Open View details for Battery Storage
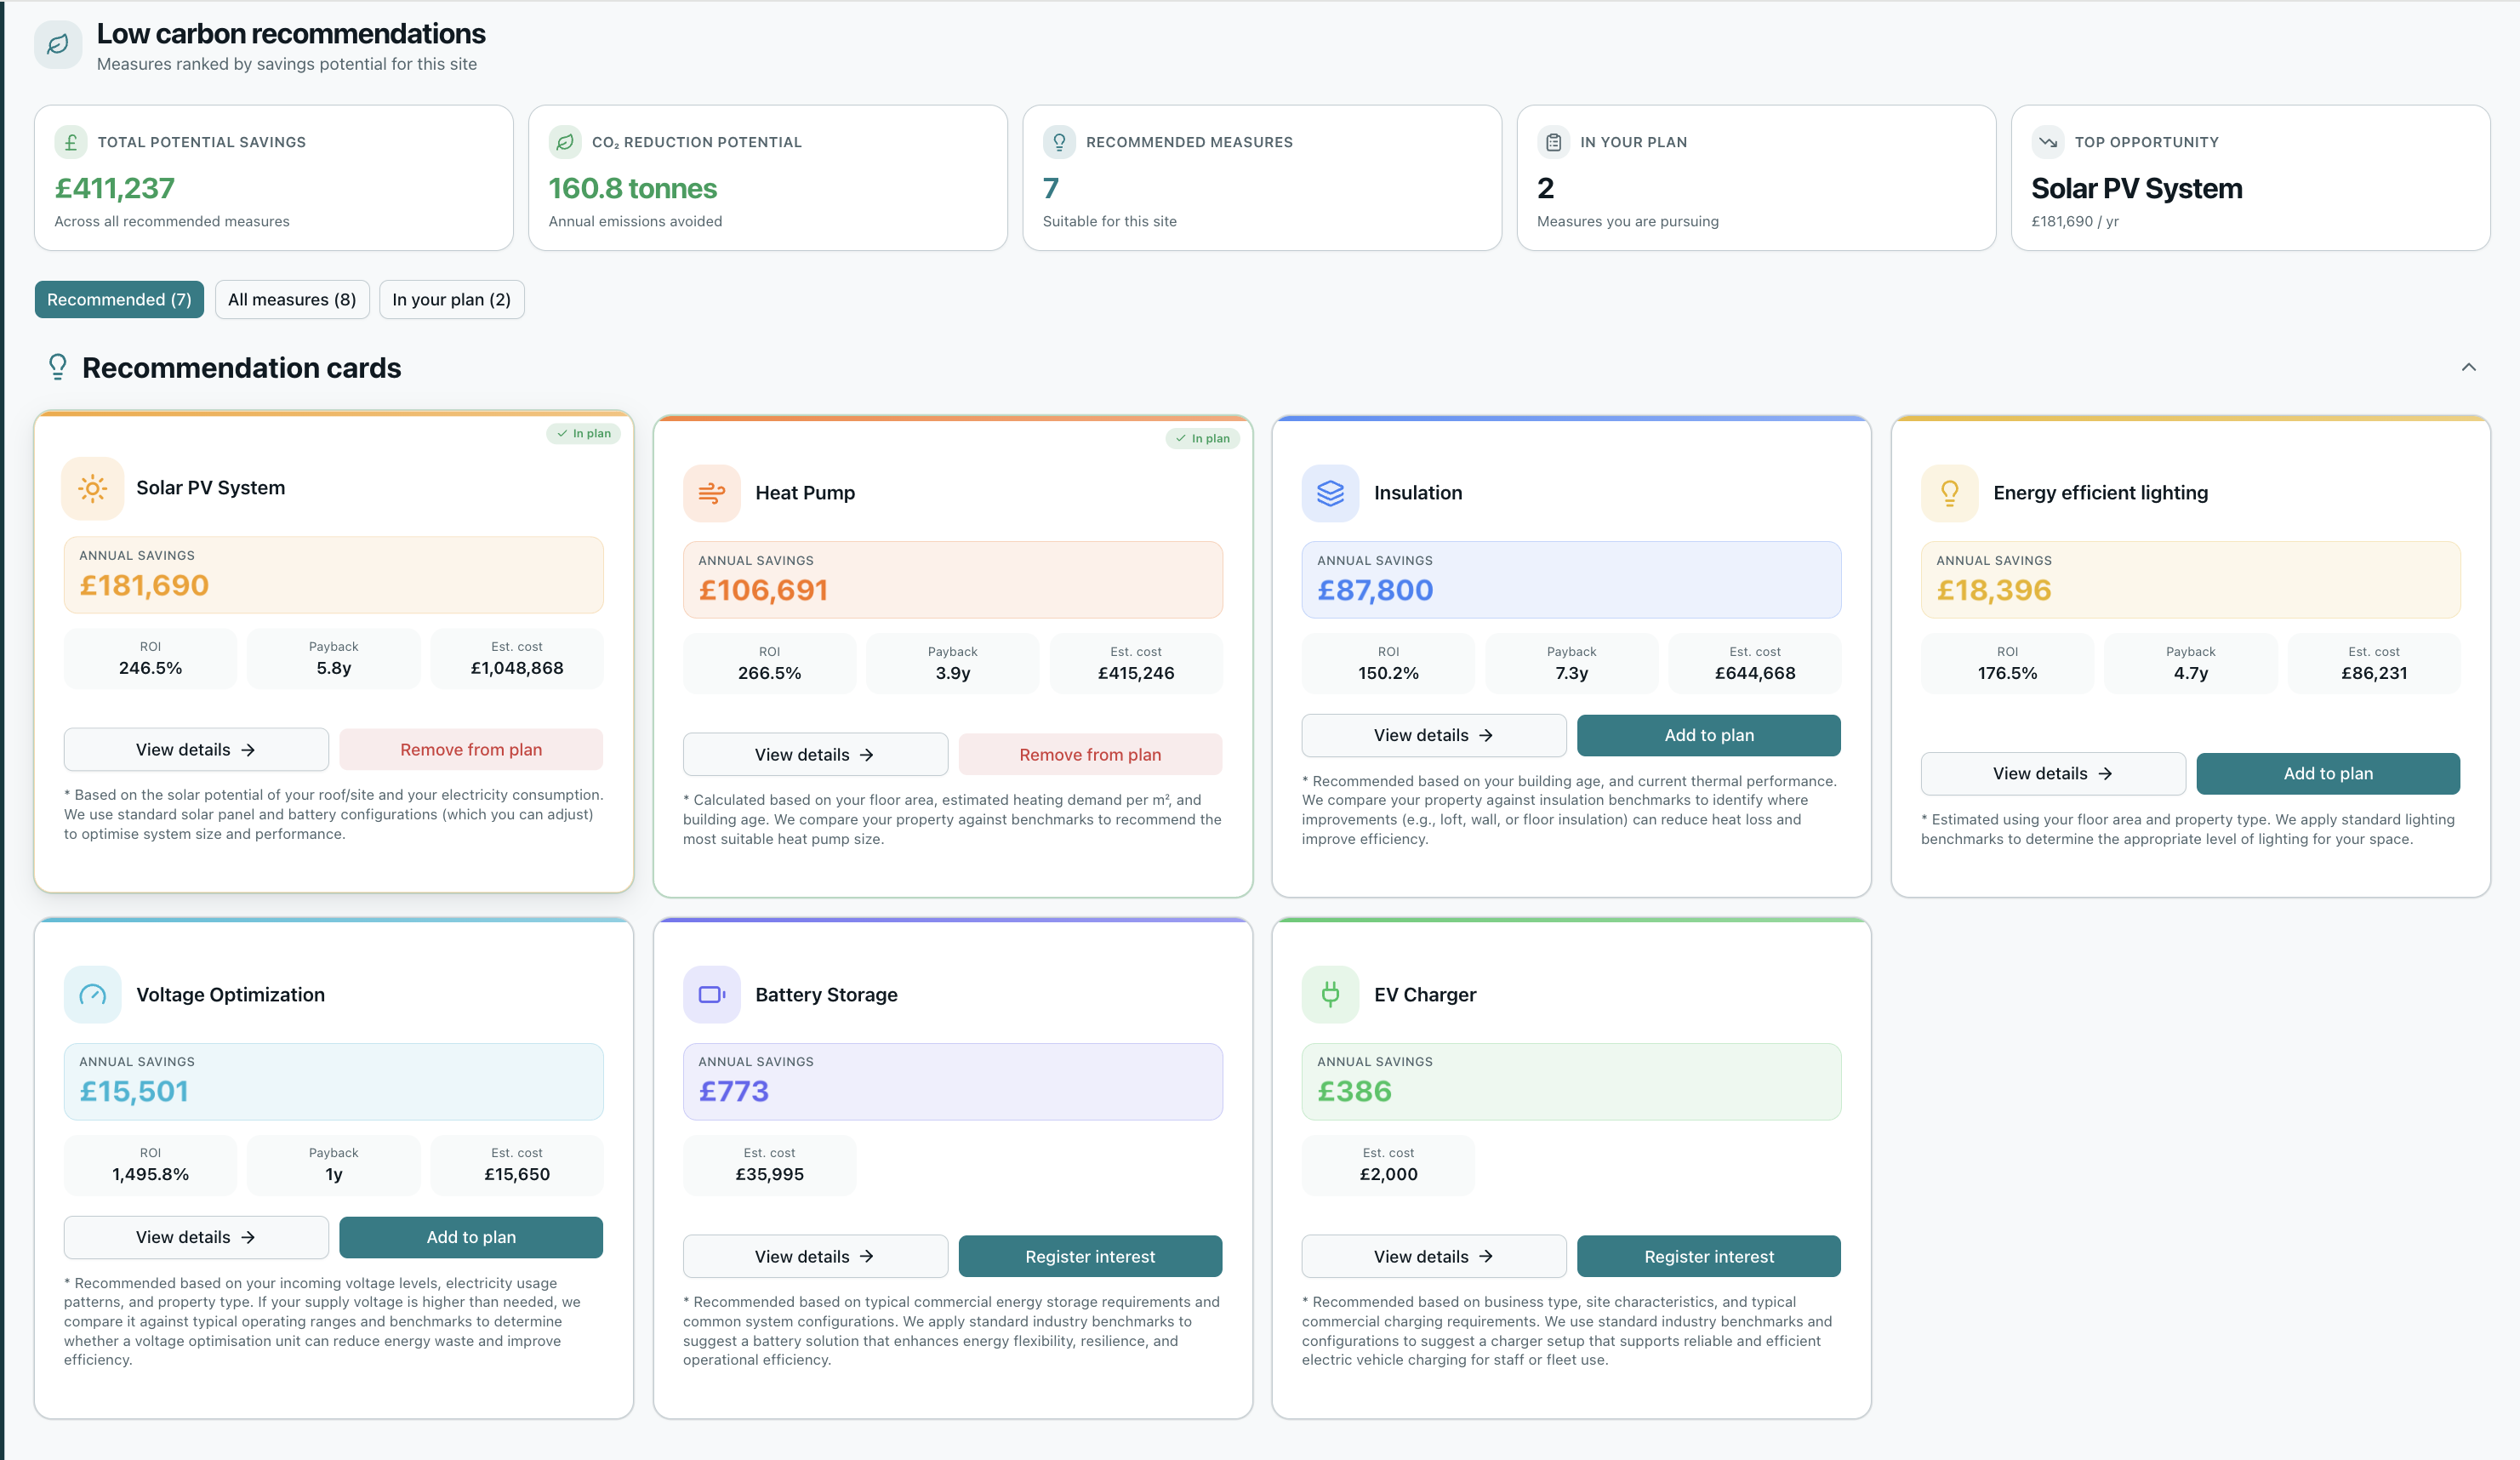The height and width of the screenshot is (1460, 2520). pos(815,1257)
